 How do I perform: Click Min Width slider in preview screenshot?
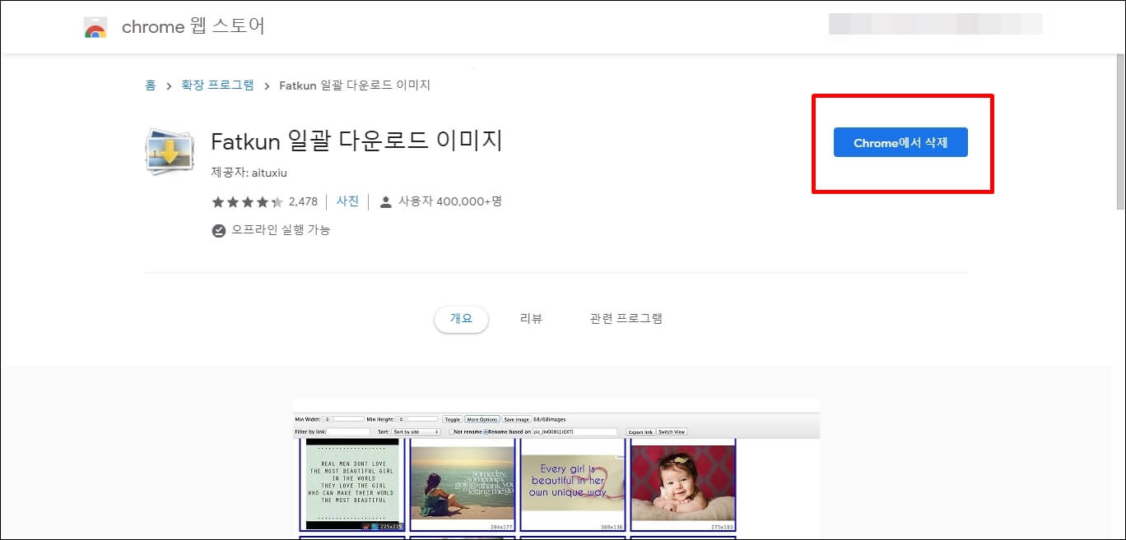343,419
